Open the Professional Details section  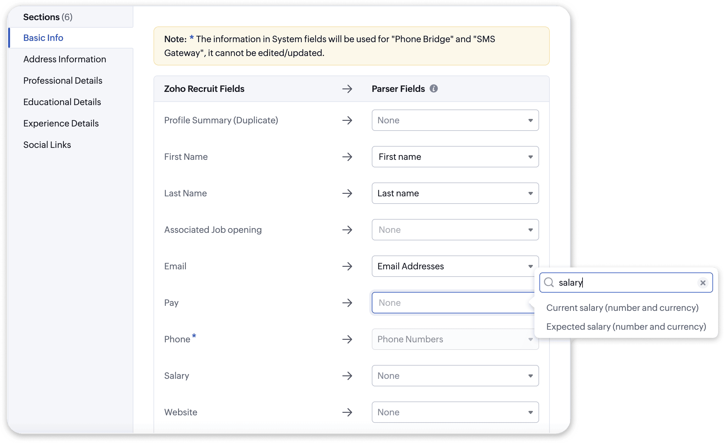coord(63,81)
